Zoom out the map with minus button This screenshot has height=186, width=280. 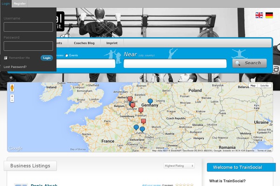click(12, 100)
